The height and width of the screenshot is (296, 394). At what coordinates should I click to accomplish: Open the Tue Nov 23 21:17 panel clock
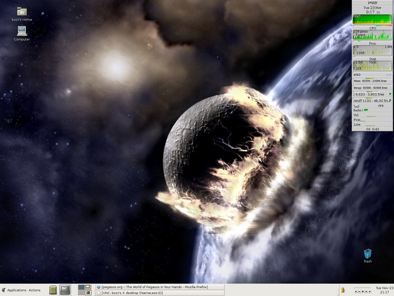[384, 290]
